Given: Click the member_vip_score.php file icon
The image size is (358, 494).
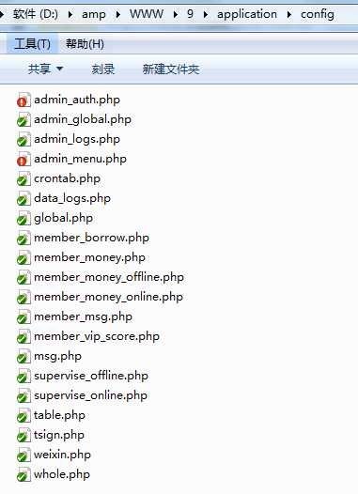Looking at the screenshot, I should 23,336.
